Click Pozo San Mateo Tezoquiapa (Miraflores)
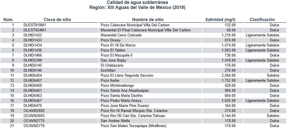Screen dimensions: 287x129 coord(134,126)
